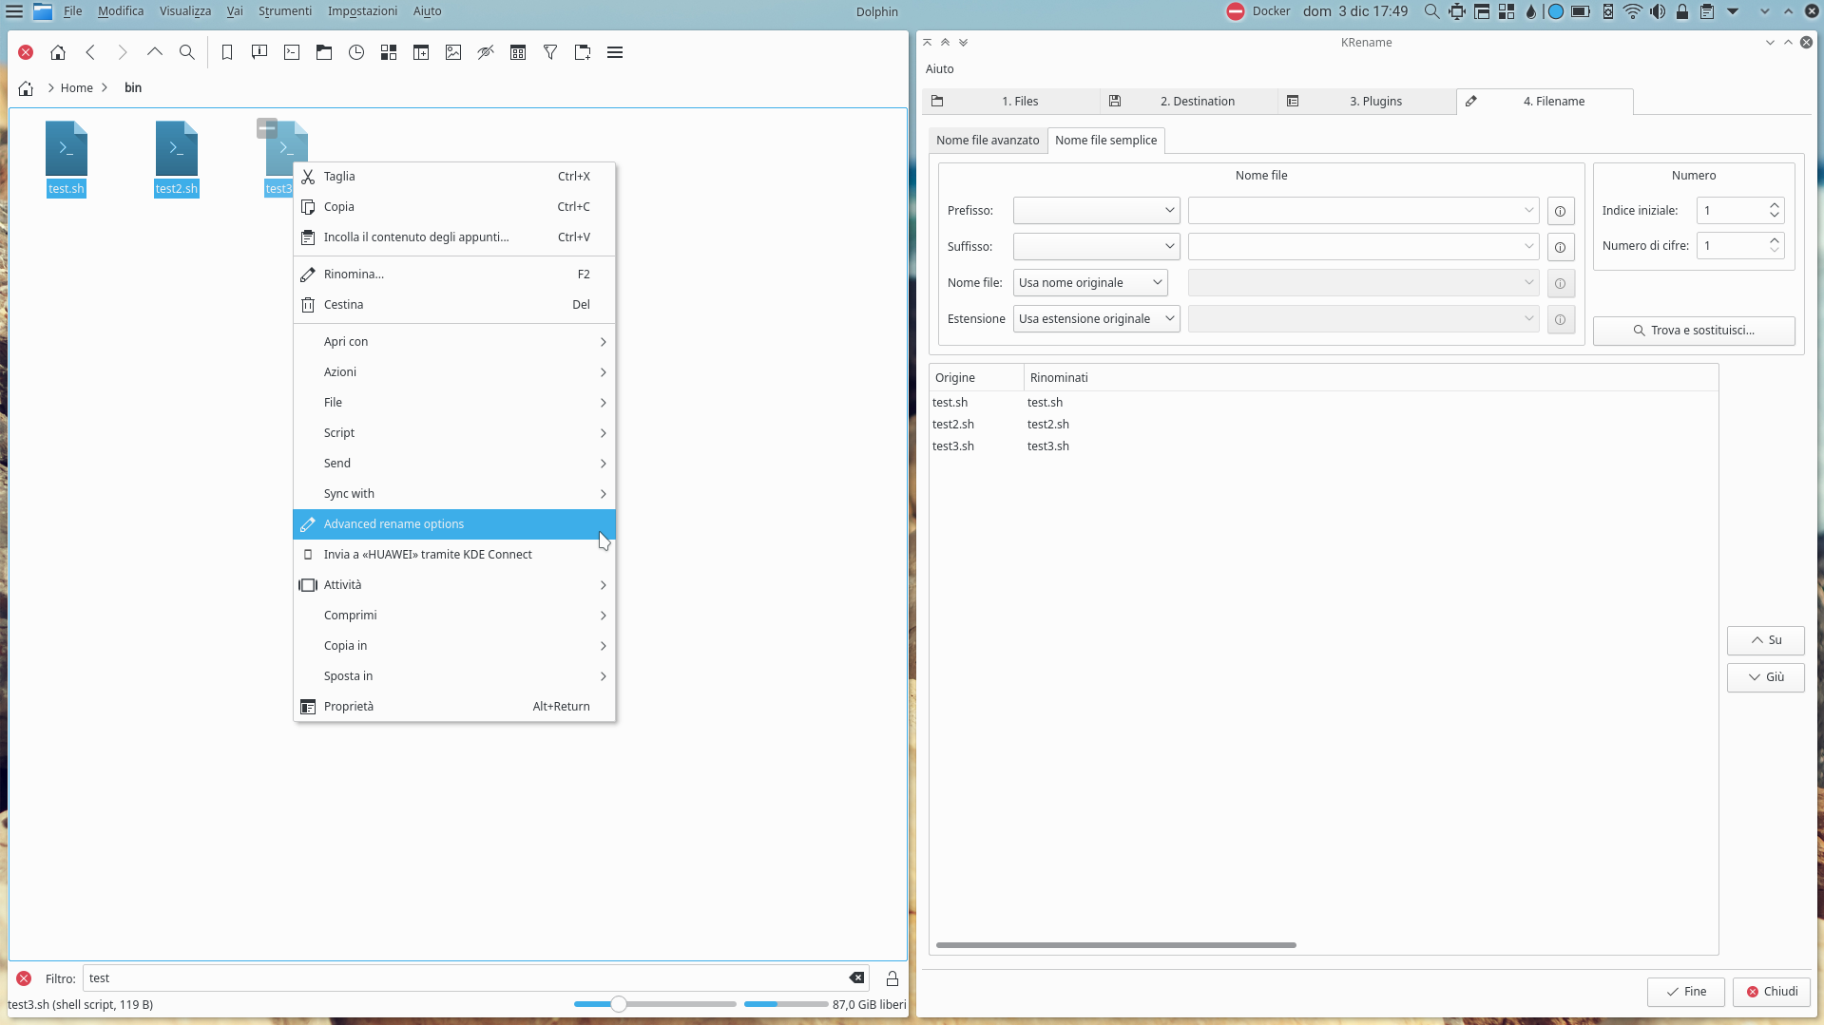Viewport: 1824px width, 1025px height.
Task: Open the Suffisso text combo box
Action: pos(1363,247)
